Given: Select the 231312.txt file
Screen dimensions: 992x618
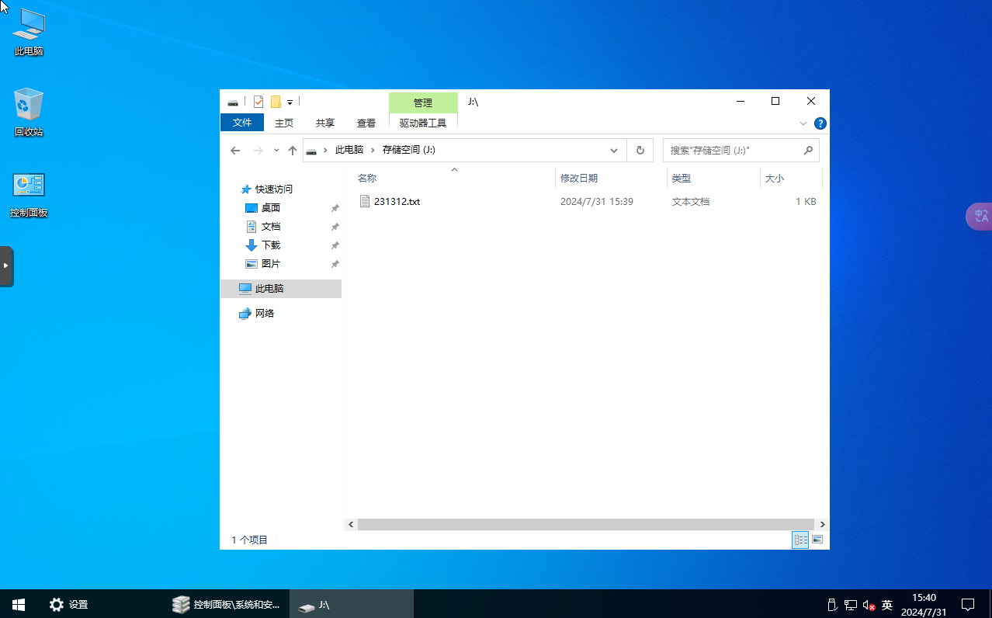Looking at the screenshot, I should point(397,202).
